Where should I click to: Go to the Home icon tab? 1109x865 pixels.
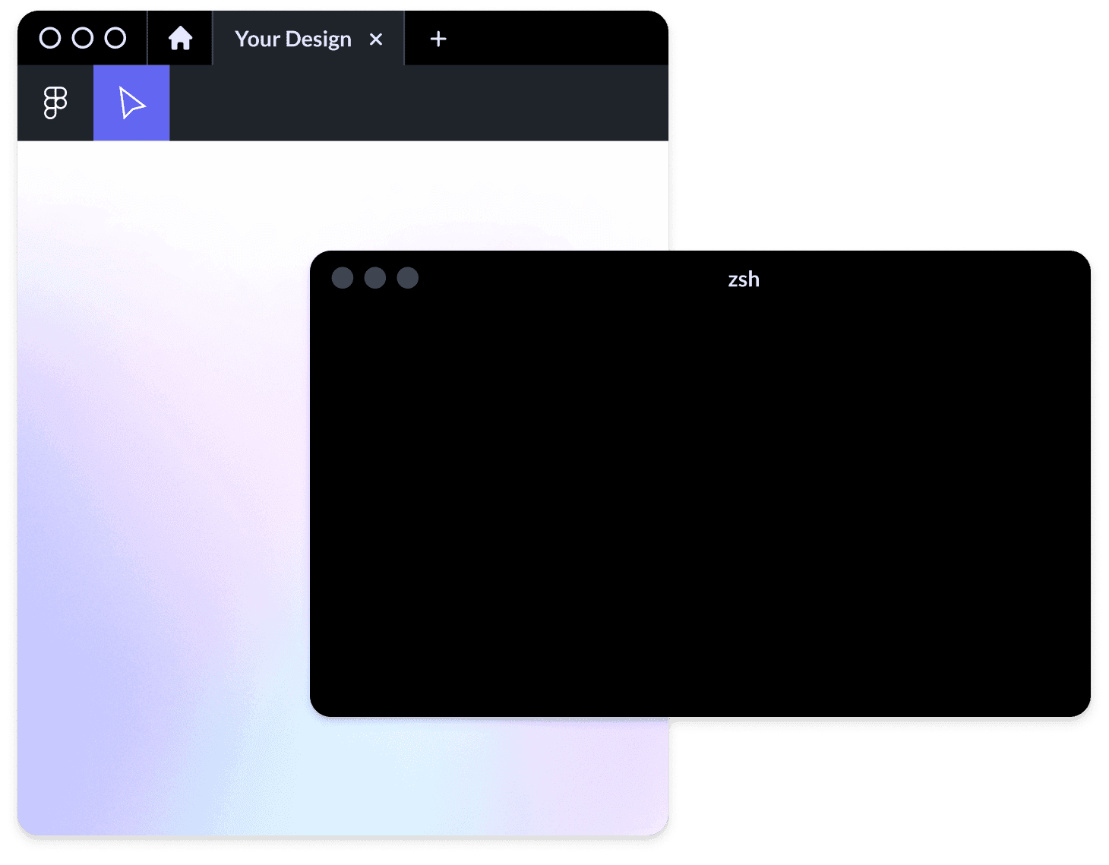point(180,38)
